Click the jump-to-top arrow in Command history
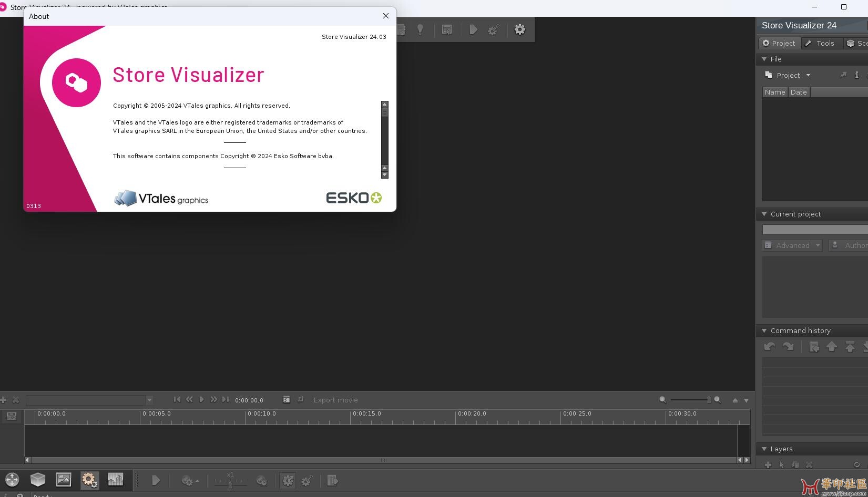The width and height of the screenshot is (868, 497). [x=850, y=347]
